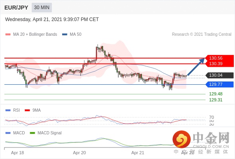235x159 pixels.
Task: Click the 'MACD' legend label
Action: tap(19, 133)
